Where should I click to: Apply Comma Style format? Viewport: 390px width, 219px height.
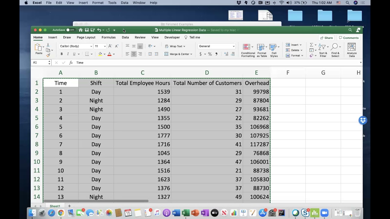point(216,54)
